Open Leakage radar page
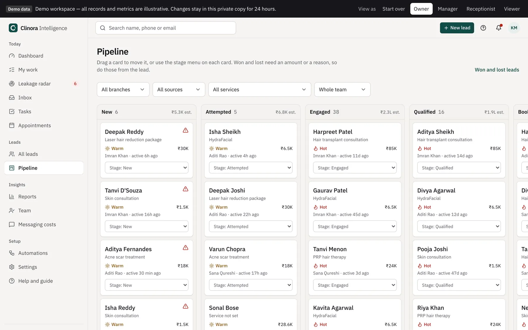This screenshot has width=528, height=330. (x=44, y=84)
